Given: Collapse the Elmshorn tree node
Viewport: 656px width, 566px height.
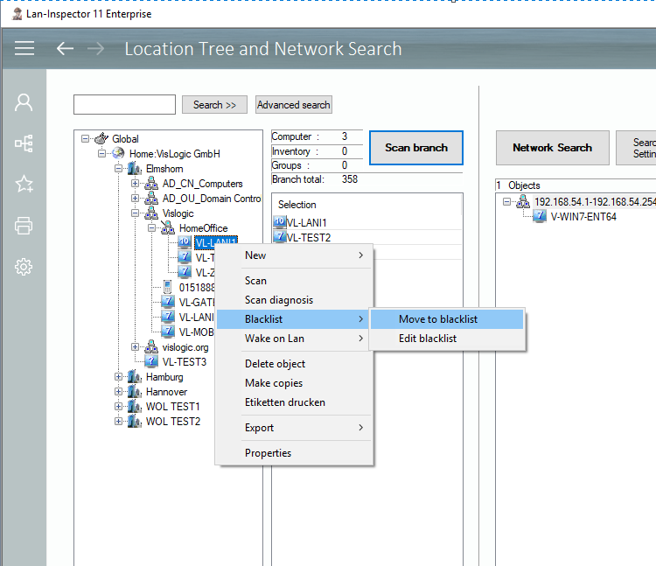Looking at the screenshot, I should coord(119,169).
